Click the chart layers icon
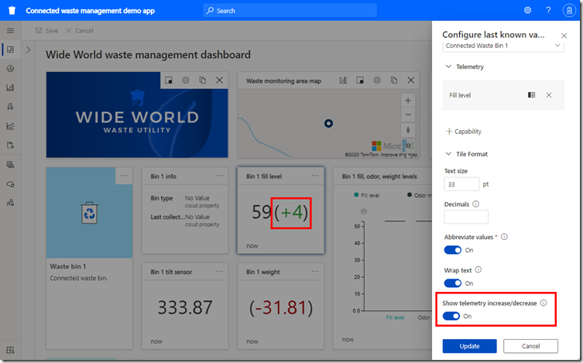 coord(364,211)
